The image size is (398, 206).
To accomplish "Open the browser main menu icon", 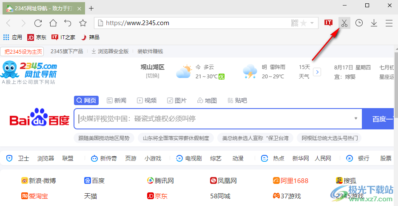I will tap(389, 23).
